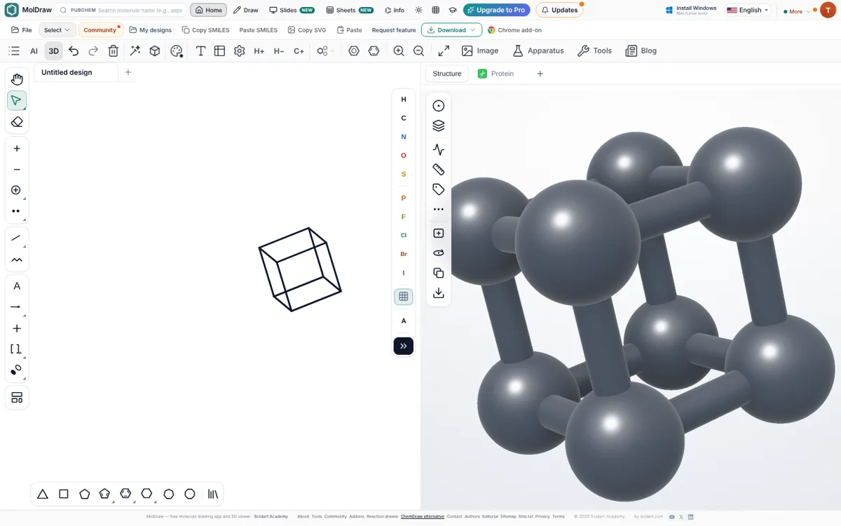Select the wavy chain tool
Image resolution: width=841 pixels, height=526 pixels.
coord(17,259)
